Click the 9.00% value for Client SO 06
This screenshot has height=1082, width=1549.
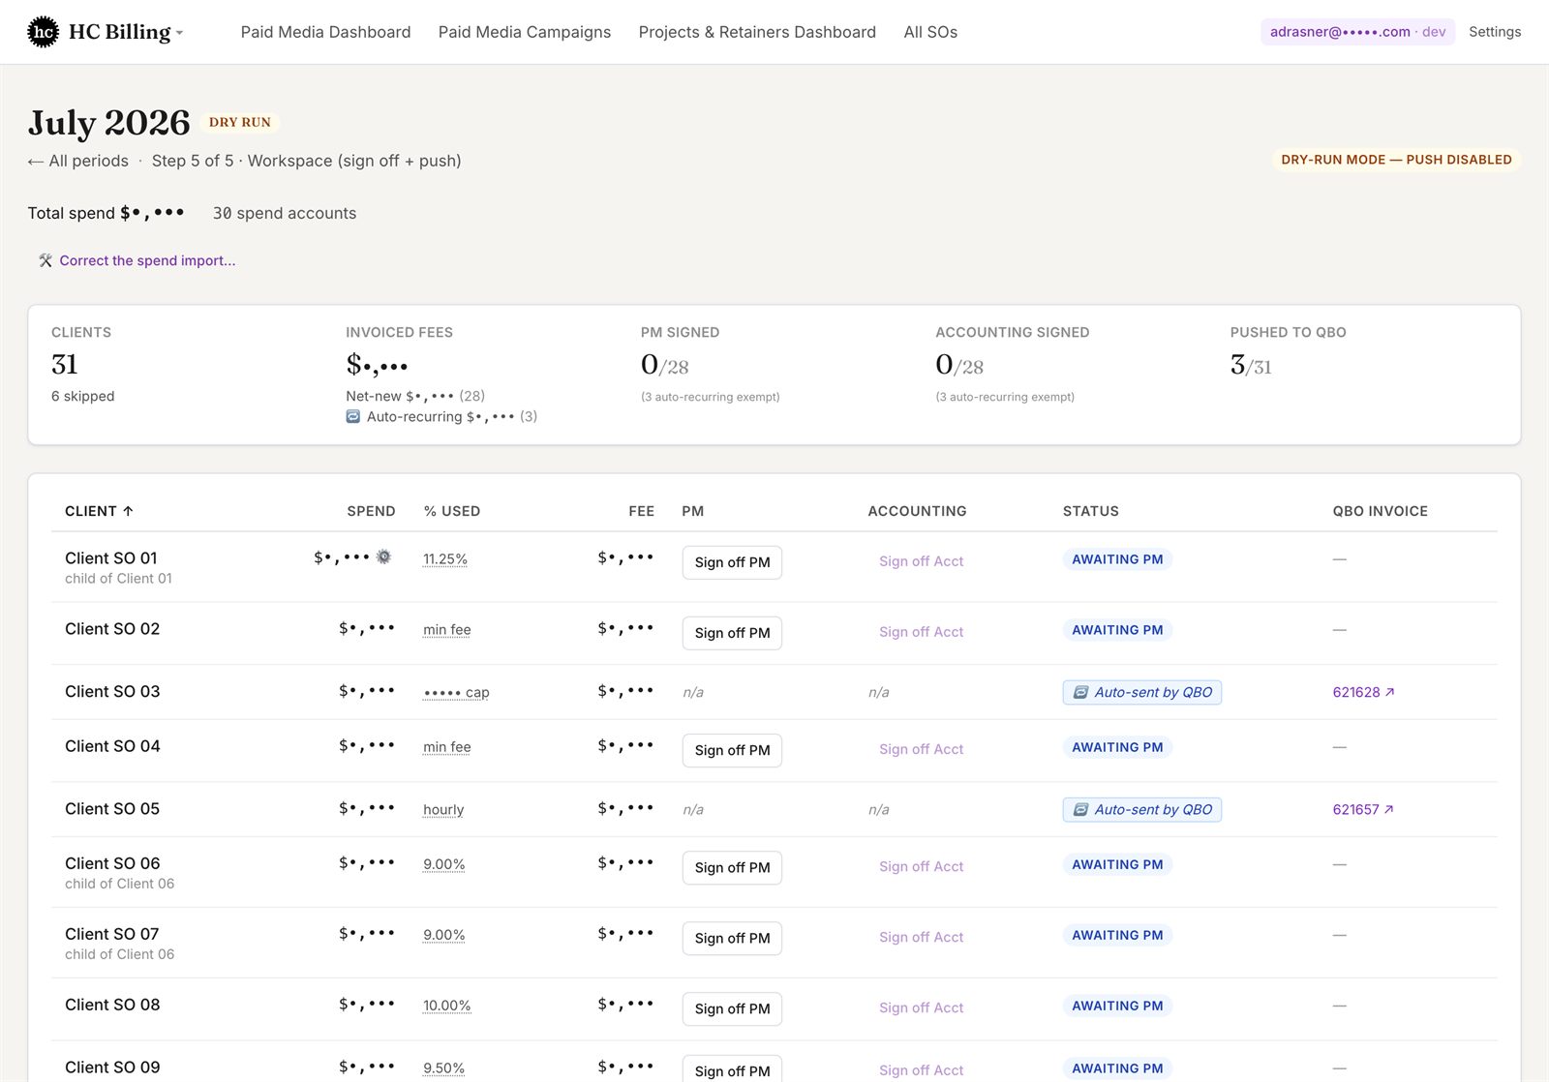(444, 864)
